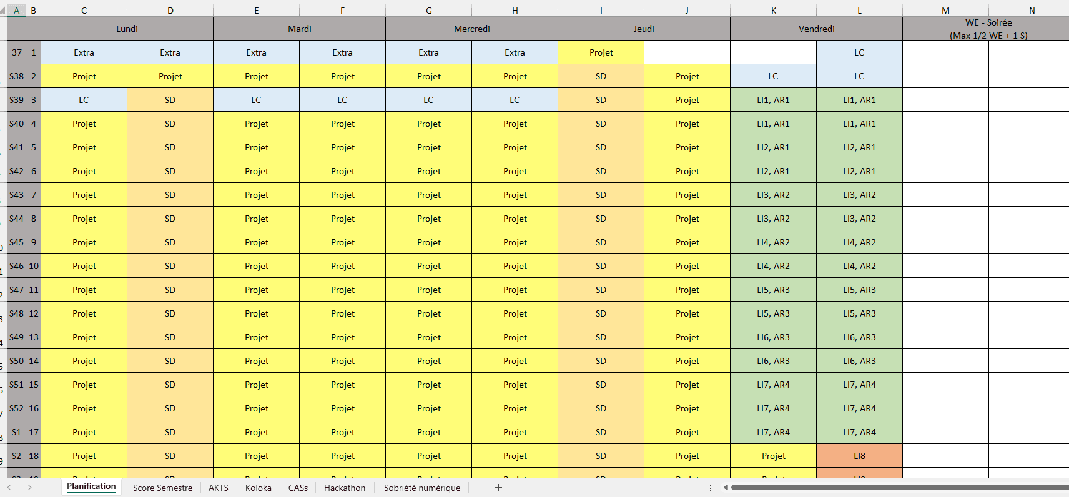The image size is (1069, 497).
Task: Select column M header
Action: pyautogui.click(x=945, y=11)
